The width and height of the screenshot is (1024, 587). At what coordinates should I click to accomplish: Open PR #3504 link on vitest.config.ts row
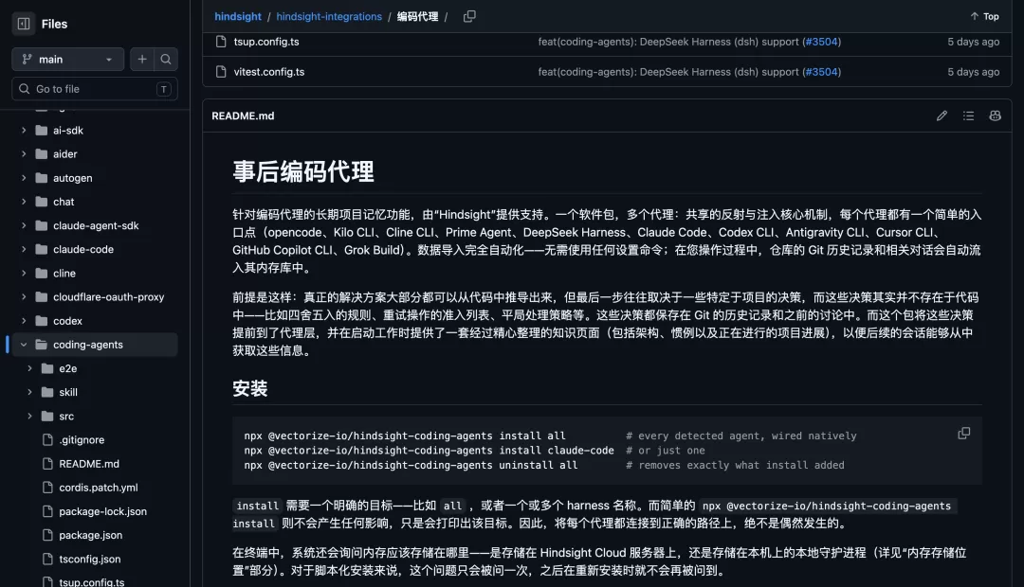(821, 72)
